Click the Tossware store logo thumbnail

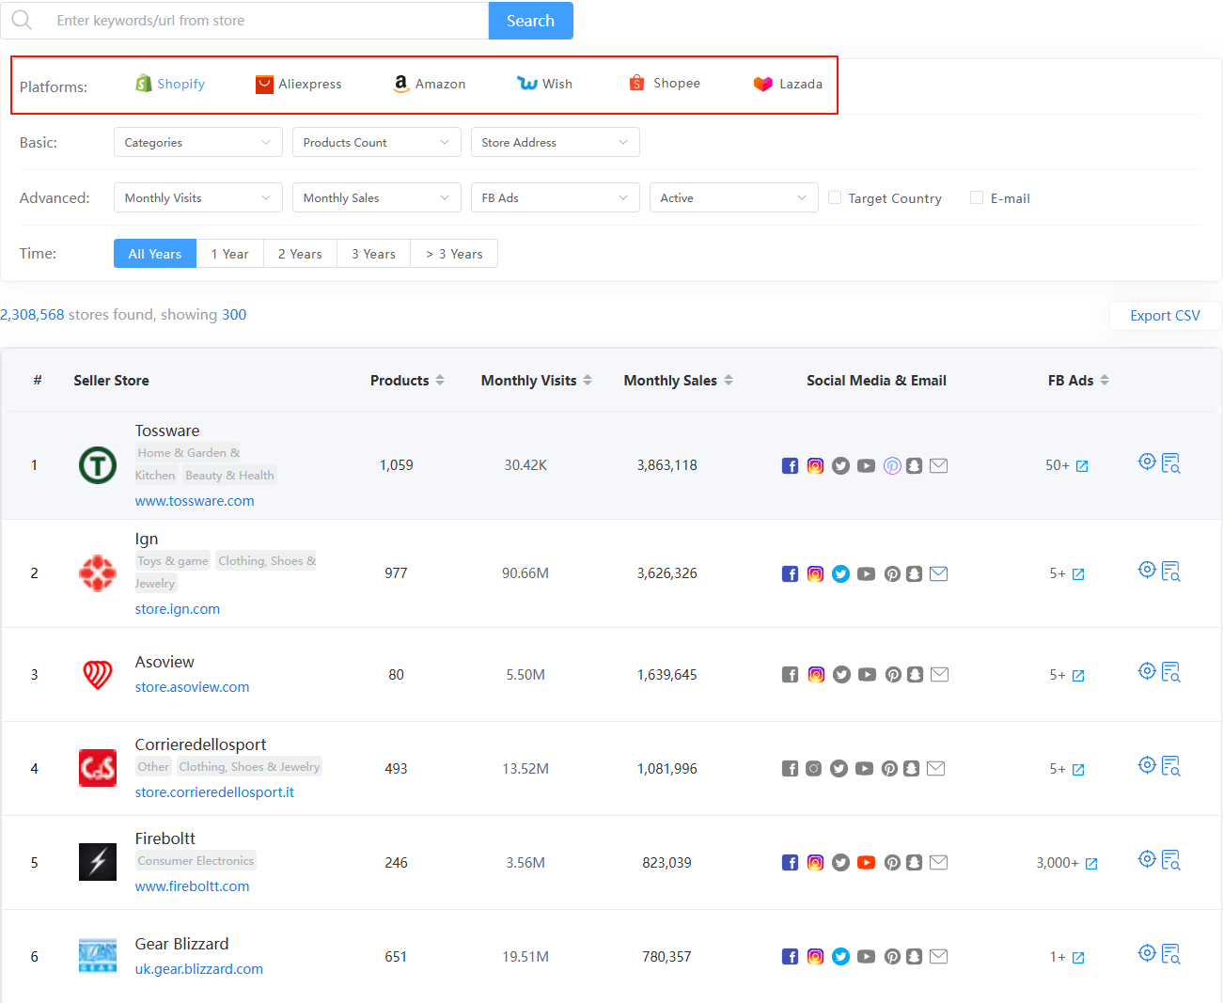click(98, 465)
